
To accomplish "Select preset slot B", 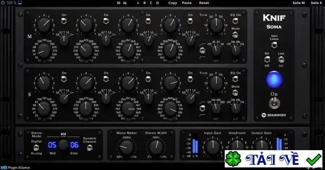I will point(145,3).
